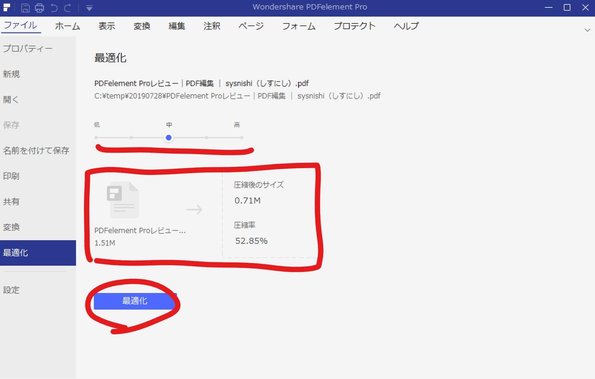Select プロパティー in the sidebar
The image size is (595, 379).
38,49
